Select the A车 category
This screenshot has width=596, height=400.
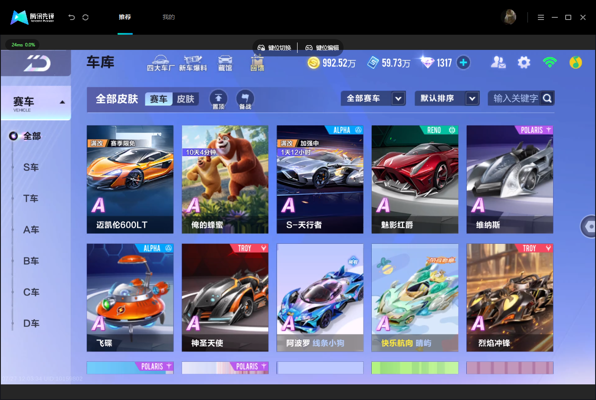[x=31, y=230]
